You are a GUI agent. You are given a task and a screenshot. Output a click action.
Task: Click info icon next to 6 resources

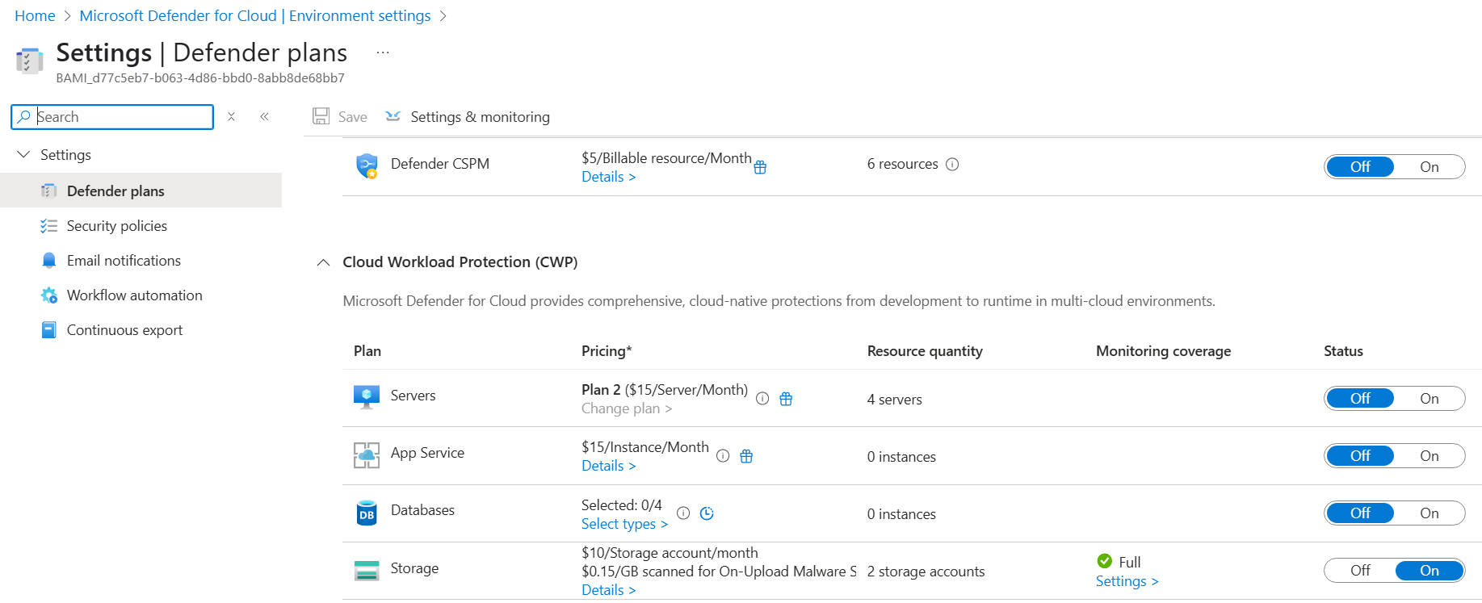click(952, 165)
